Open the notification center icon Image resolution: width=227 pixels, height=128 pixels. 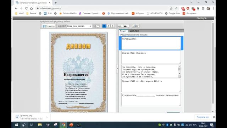(212, 125)
